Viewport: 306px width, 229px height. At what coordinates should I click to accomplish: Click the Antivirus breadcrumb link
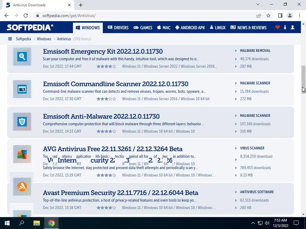click(x=64, y=39)
